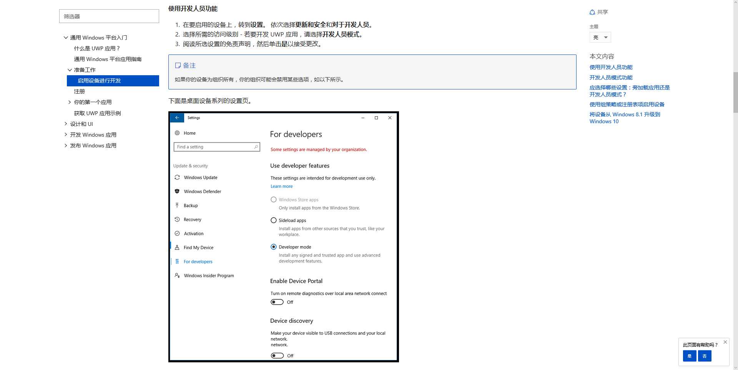Viewport: 738px width, 370px height.
Task: Jump to 应选择哪些设置 section link
Action: pyautogui.click(x=630, y=91)
